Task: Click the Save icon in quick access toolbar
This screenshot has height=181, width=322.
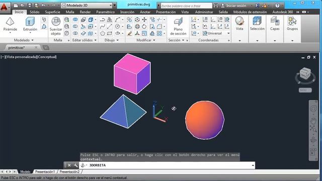Action: (x=29, y=6)
